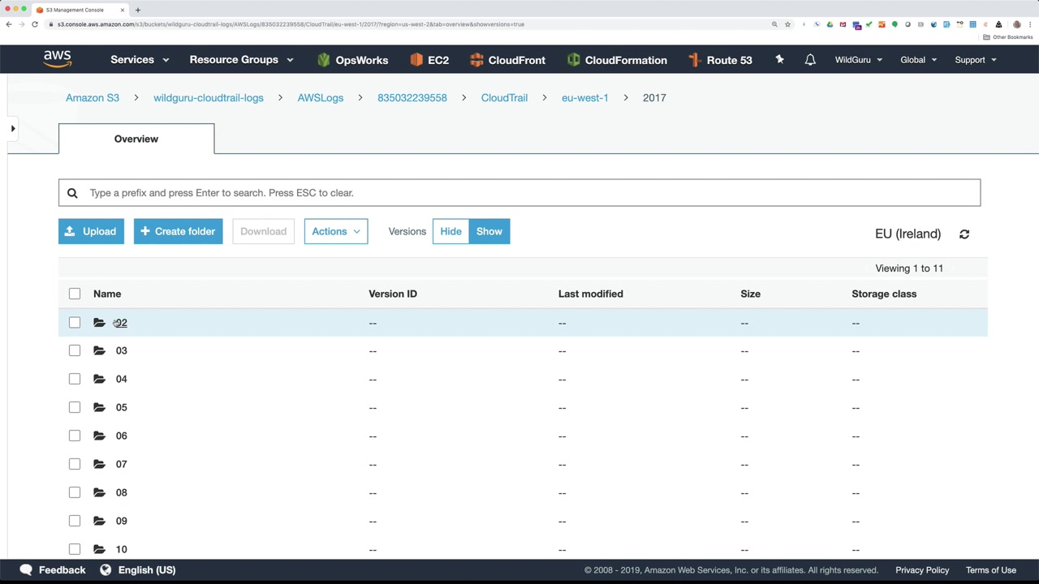Image resolution: width=1039 pixels, height=584 pixels.
Task: Click the AWS logo home icon
Action: pyautogui.click(x=58, y=59)
